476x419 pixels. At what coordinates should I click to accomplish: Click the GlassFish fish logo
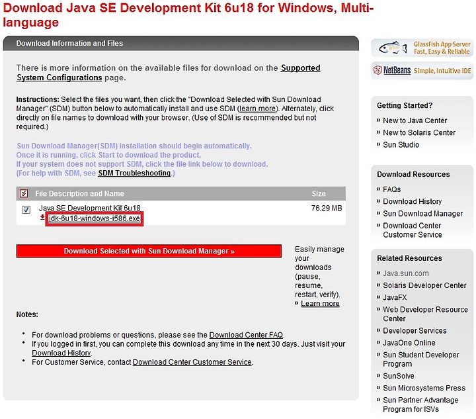tap(392, 48)
